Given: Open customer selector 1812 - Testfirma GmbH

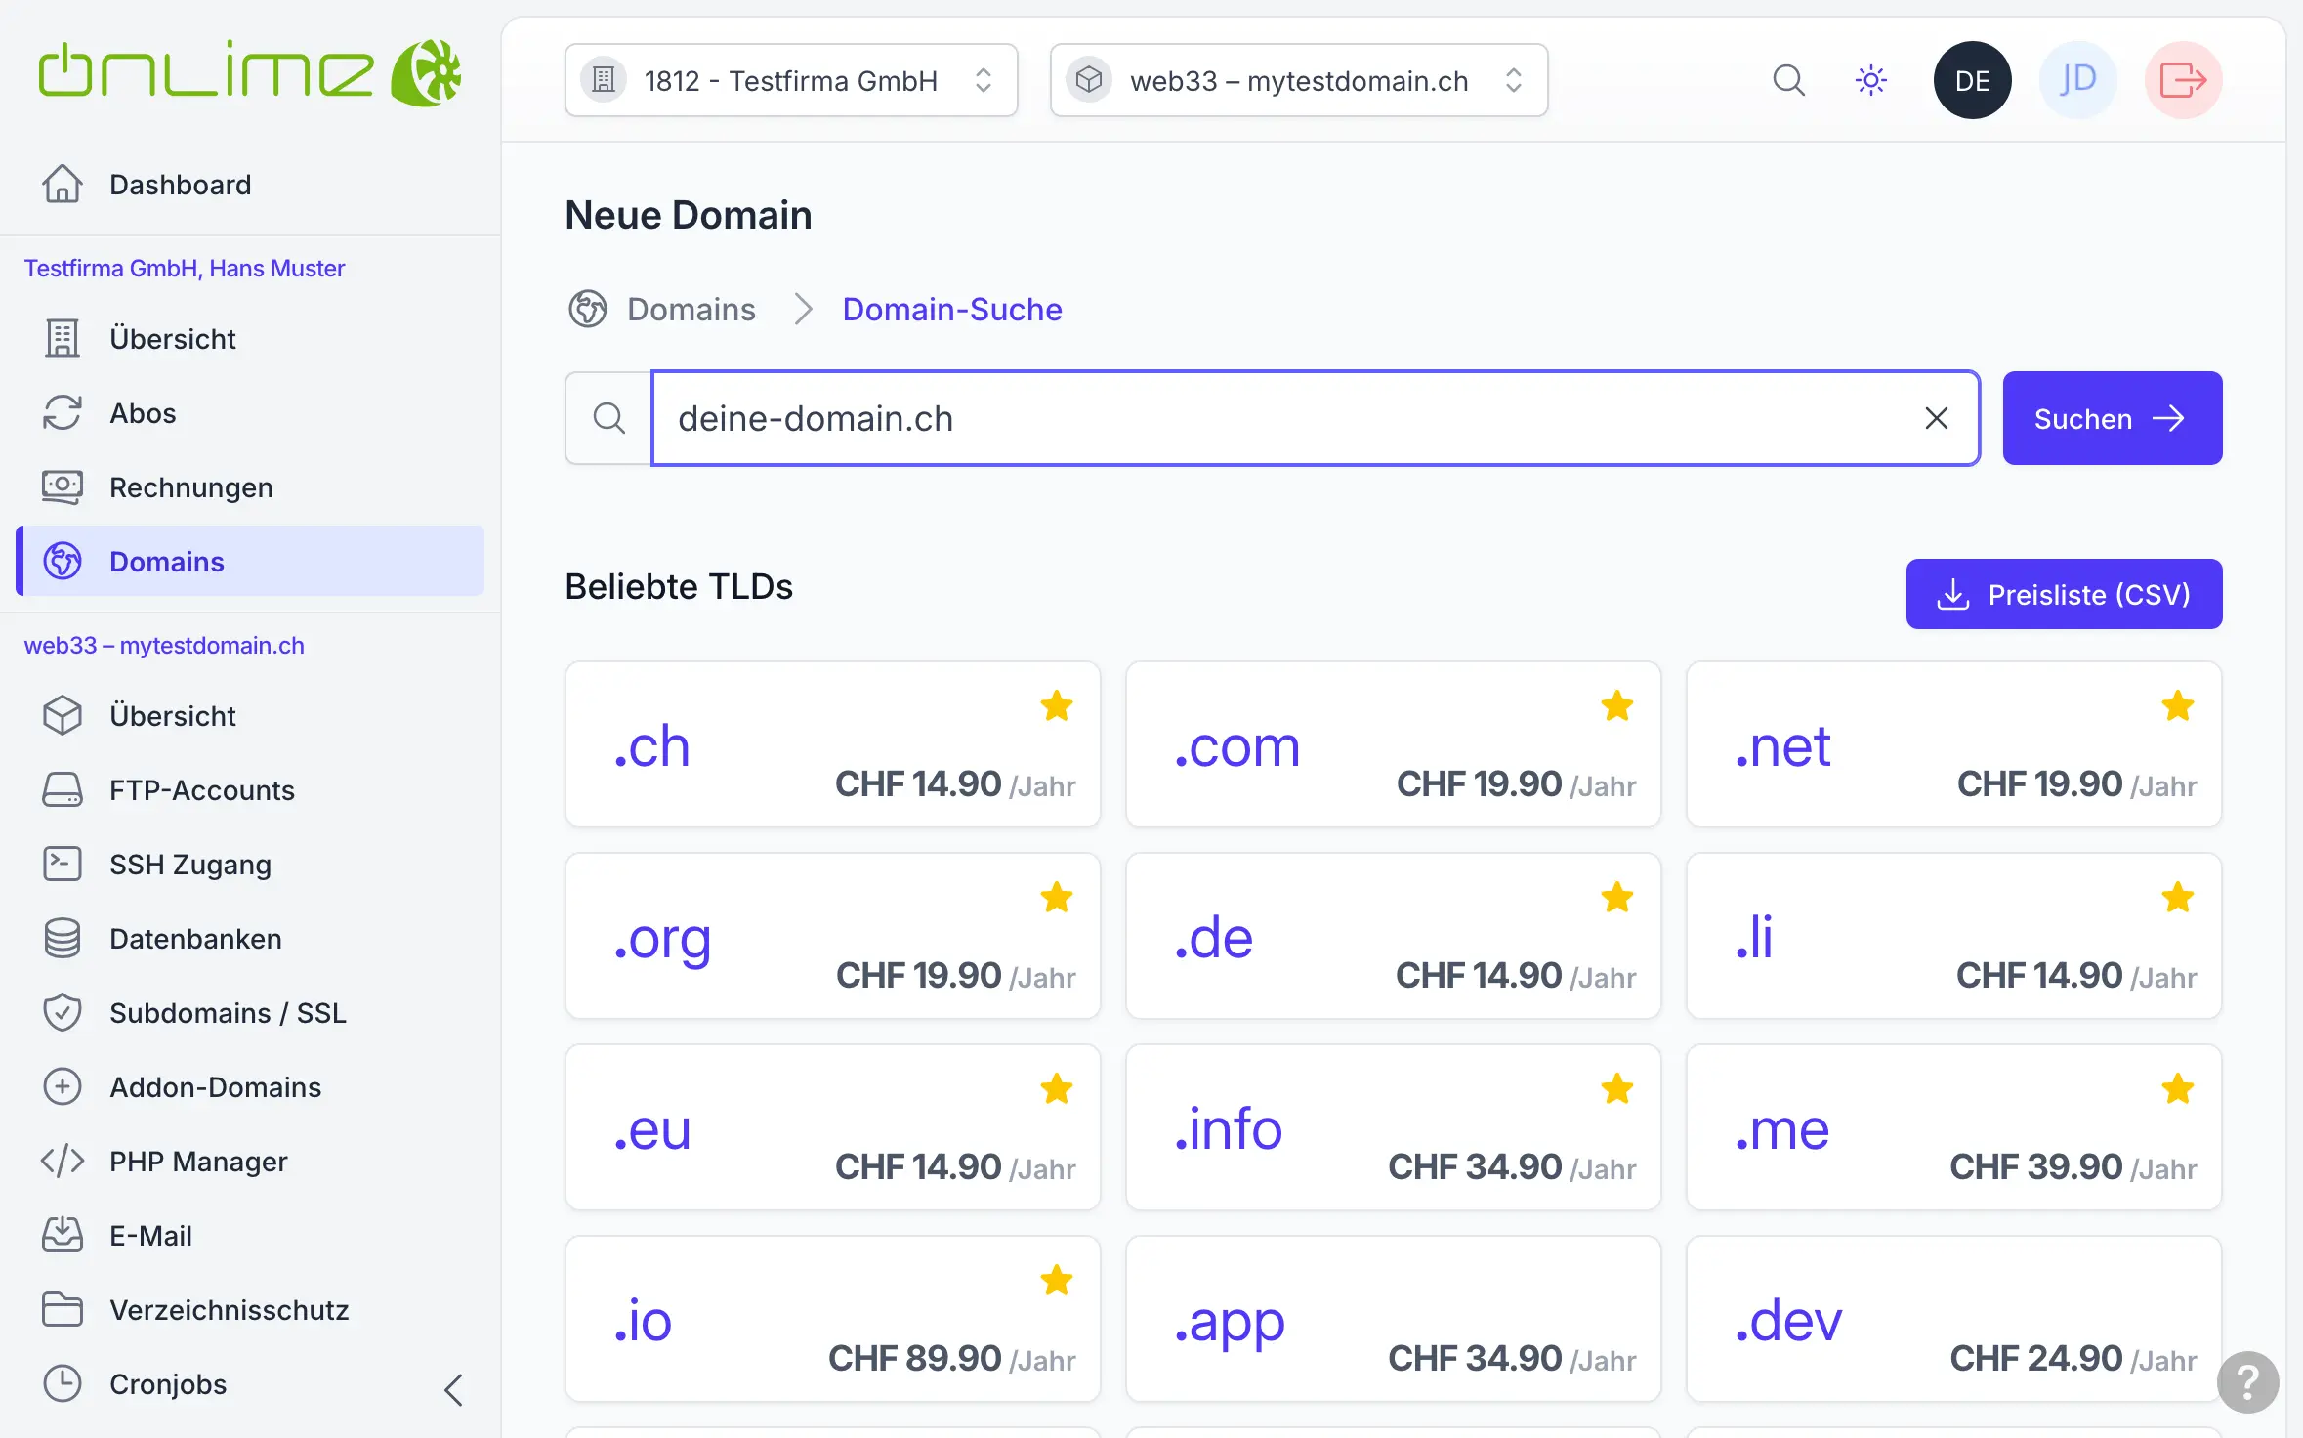Looking at the screenshot, I should click(791, 80).
